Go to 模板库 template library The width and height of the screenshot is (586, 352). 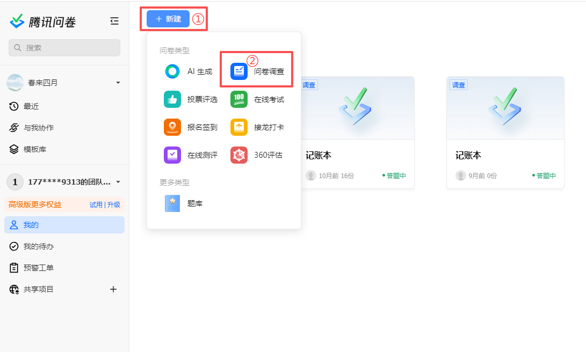34,149
